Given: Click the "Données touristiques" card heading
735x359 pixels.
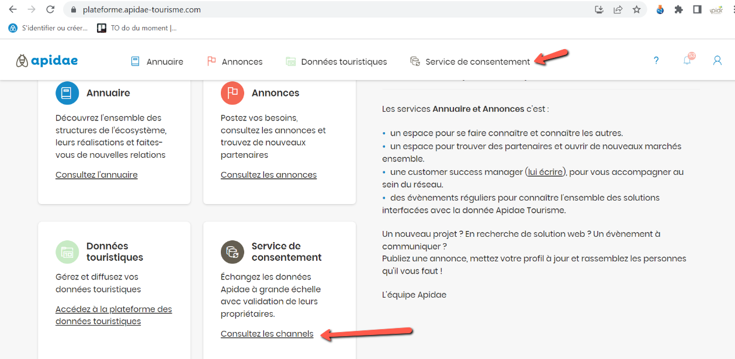Looking at the screenshot, I should pyautogui.click(x=115, y=252).
